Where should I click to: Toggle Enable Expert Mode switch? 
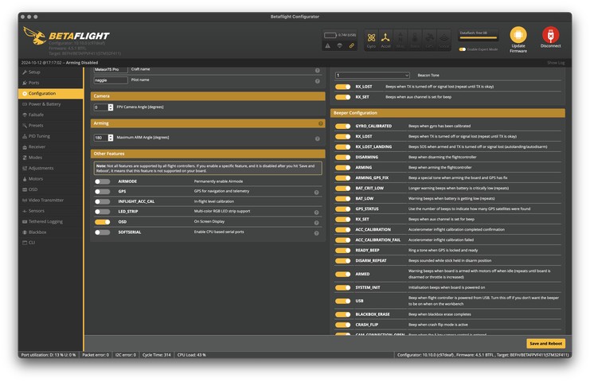[x=463, y=49]
